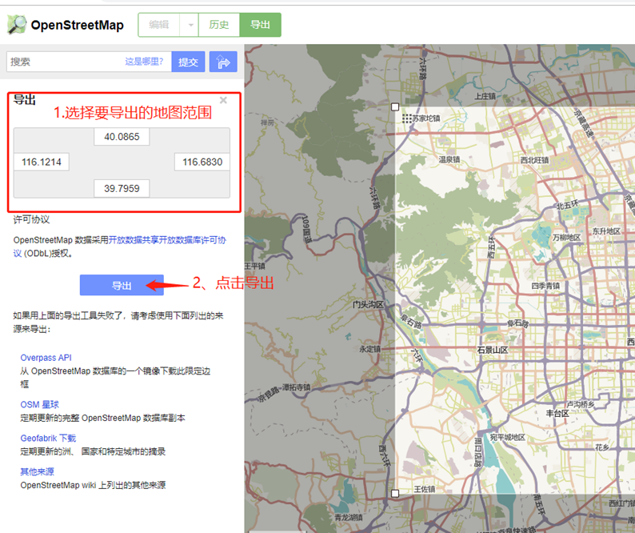Edit north latitude field 40.0865
The image size is (635, 533).
point(122,137)
